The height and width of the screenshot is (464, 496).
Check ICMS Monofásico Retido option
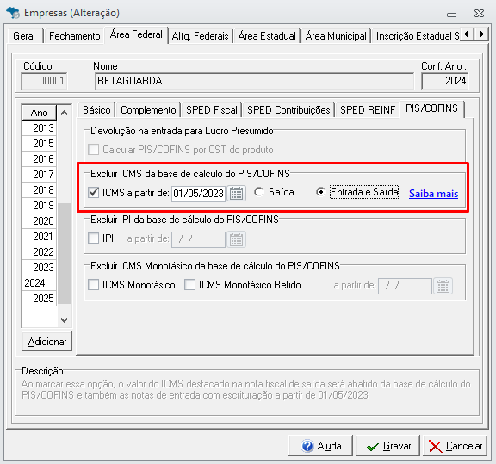click(x=189, y=285)
